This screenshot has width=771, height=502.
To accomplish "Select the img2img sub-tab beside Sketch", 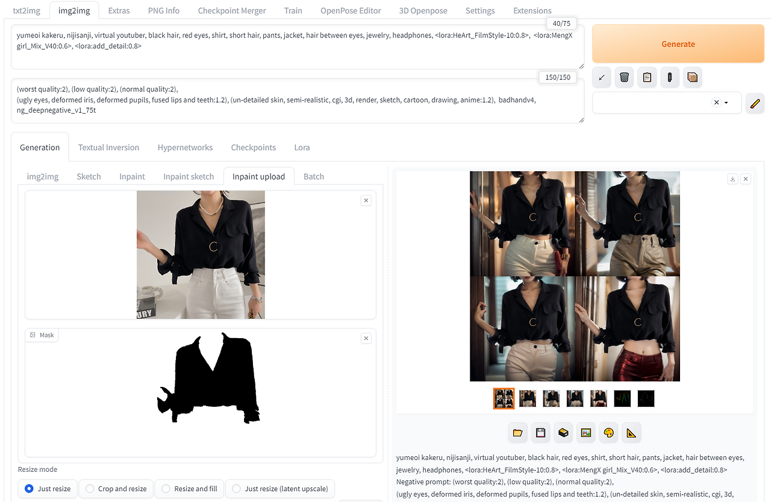I will pos(43,176).
